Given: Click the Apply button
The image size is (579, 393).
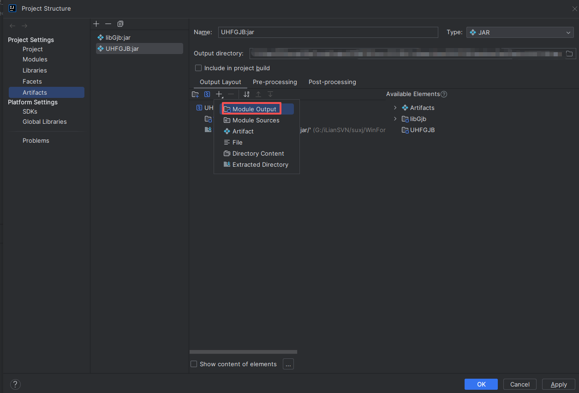Looking at the screenshot, I should [559, 384].
